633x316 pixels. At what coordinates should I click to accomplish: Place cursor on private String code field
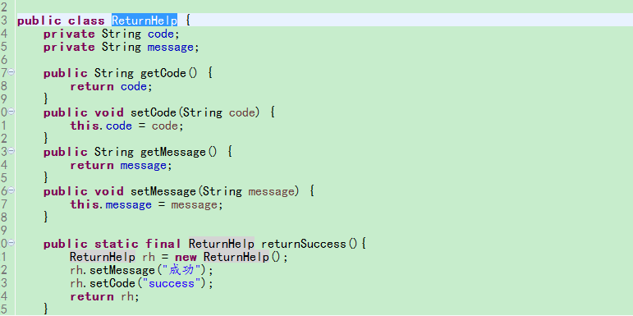pyautogui.click(x=111, y=34)
